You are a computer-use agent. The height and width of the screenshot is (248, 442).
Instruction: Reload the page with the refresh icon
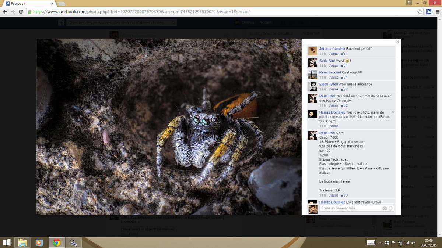(21, 12)
